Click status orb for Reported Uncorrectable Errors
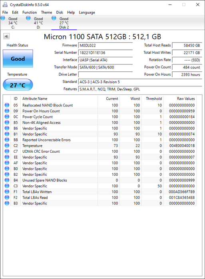 coord(7,140)
